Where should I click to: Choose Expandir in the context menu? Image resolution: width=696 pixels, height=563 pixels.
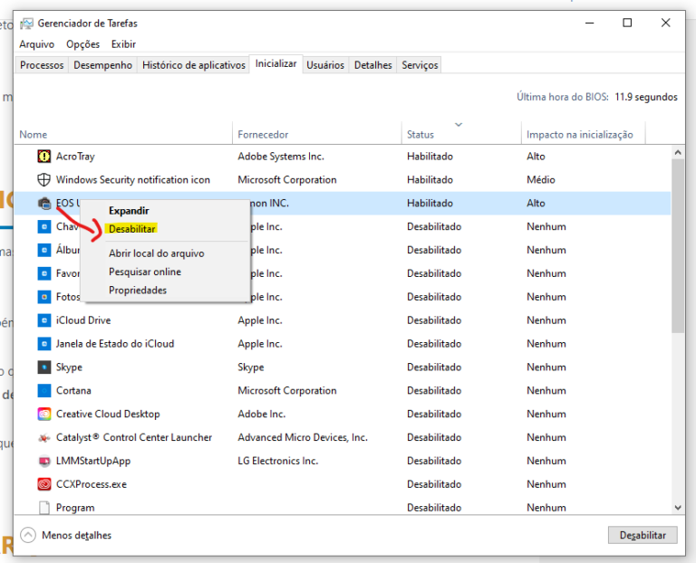(x=129, y=210)
